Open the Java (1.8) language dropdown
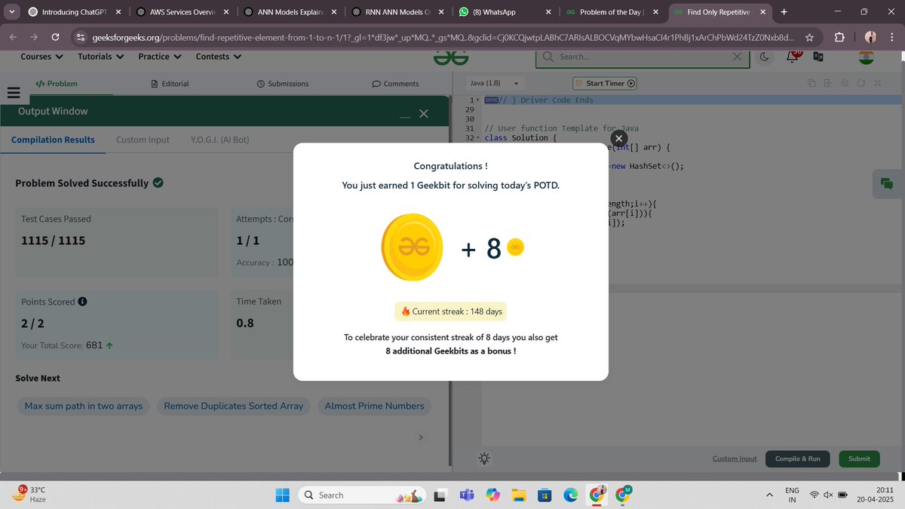 495,84
